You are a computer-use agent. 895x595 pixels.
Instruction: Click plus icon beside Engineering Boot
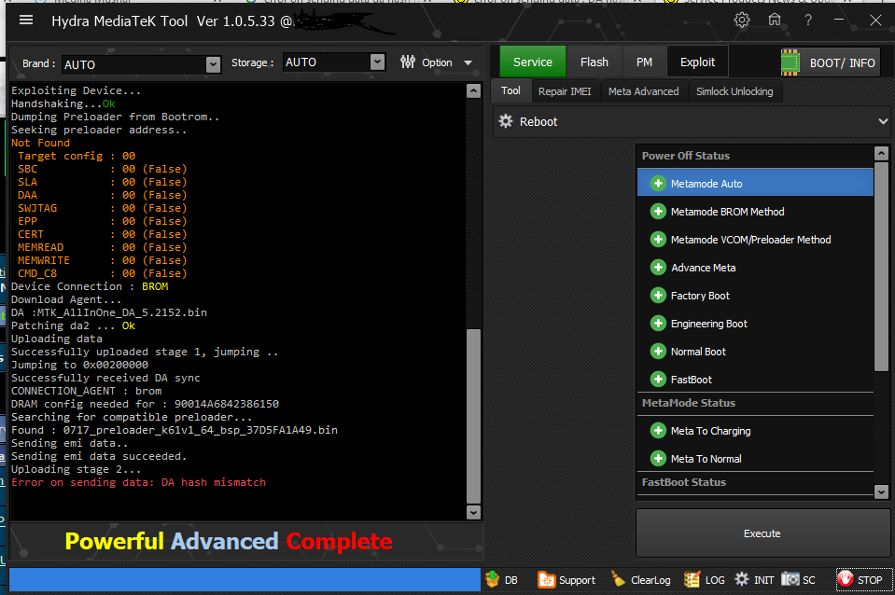[x=658, y=324]
